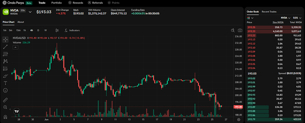Select the crosshair cursor tool
The height and width of the screenshot is (123, 305).
coord(5,39)
